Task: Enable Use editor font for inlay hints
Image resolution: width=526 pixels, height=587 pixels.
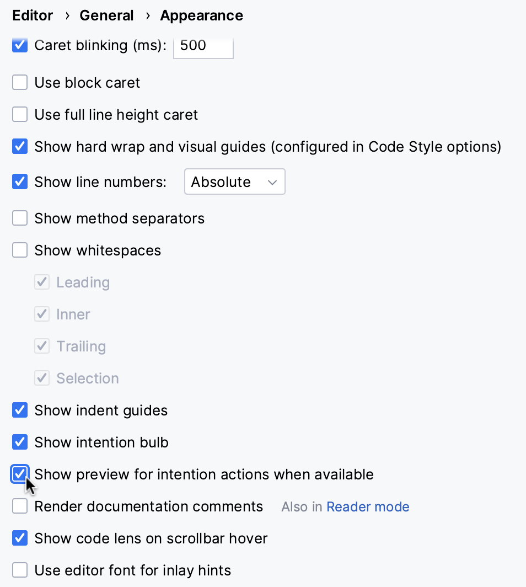Action: pyautogui.click(x=20, y=570)
